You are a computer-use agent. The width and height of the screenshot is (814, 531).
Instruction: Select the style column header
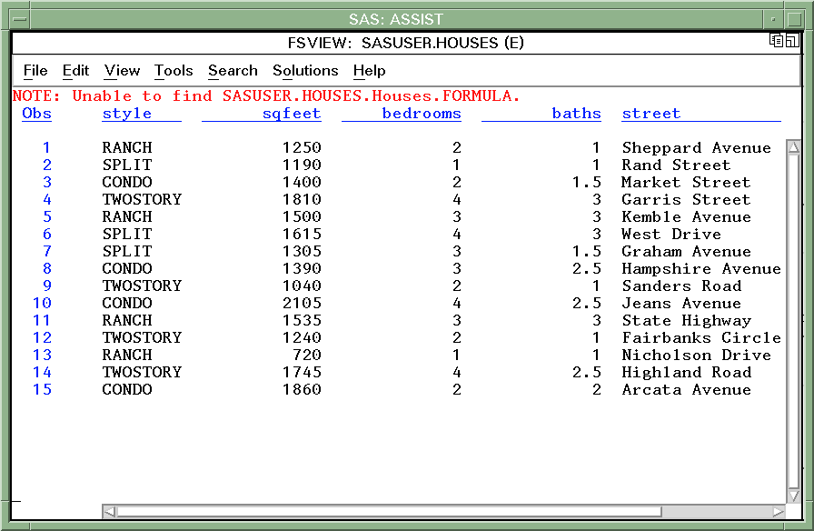pyautogui.click(x=124, y=113)
